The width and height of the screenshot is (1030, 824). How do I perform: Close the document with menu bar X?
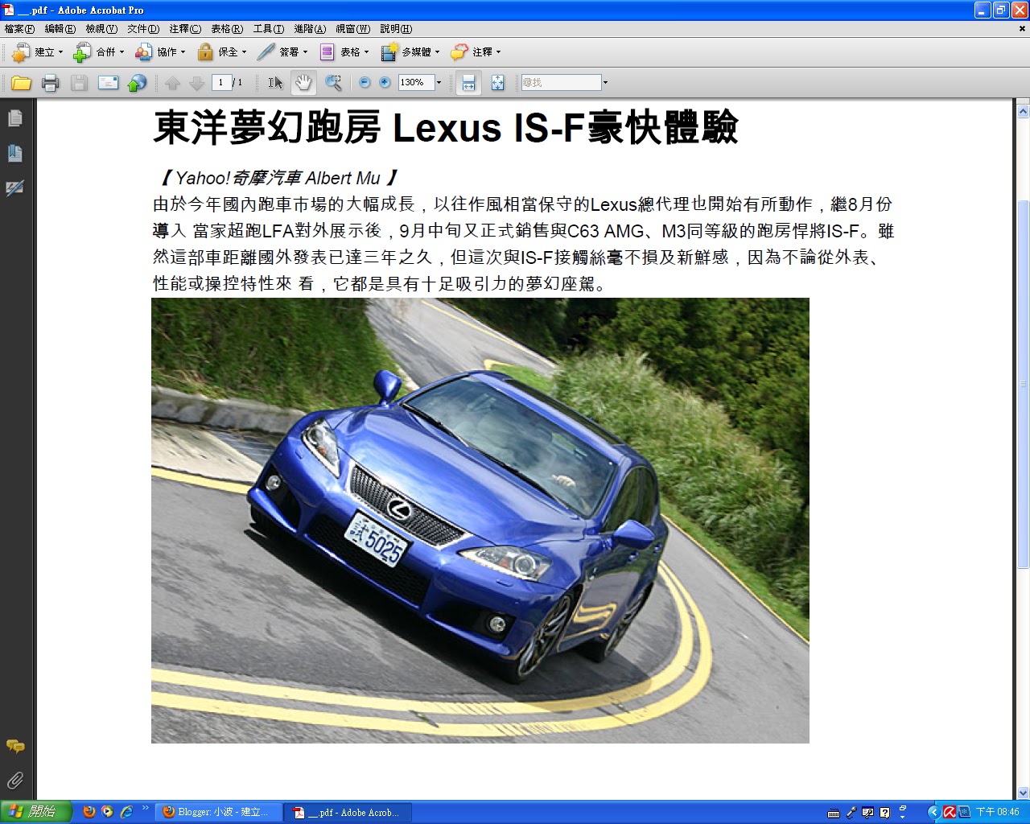[1022, 29]
